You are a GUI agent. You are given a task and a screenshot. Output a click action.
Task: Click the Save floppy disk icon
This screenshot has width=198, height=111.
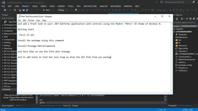coord(24,10)
